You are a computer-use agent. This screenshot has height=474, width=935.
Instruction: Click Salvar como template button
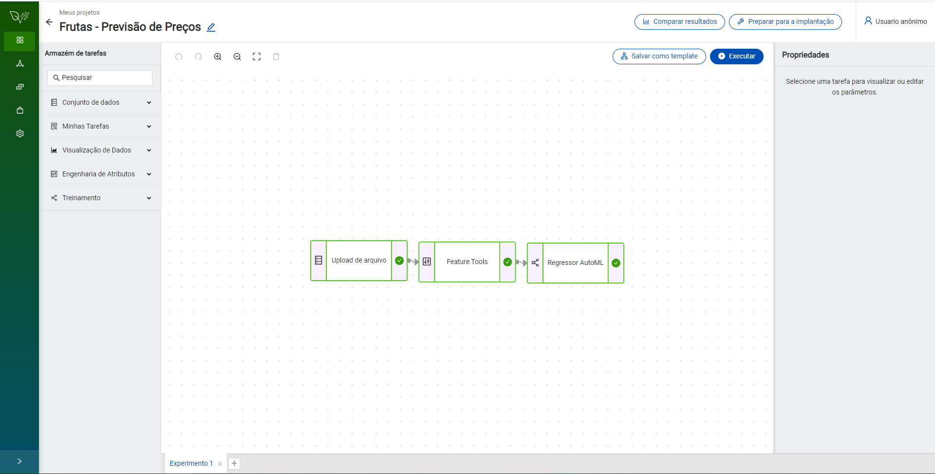pyautogui.click(x=659, y=57)
